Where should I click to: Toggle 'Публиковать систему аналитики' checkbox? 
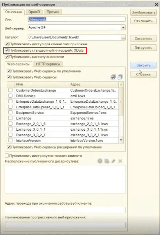click(x=7, y=57)
